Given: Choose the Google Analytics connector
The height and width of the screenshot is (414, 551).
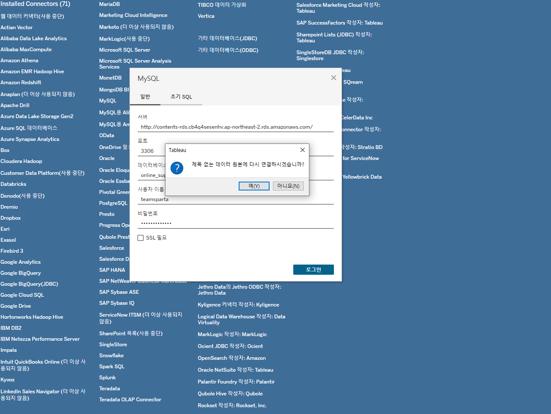Looking at the screenshot, I should coord(20,262).
